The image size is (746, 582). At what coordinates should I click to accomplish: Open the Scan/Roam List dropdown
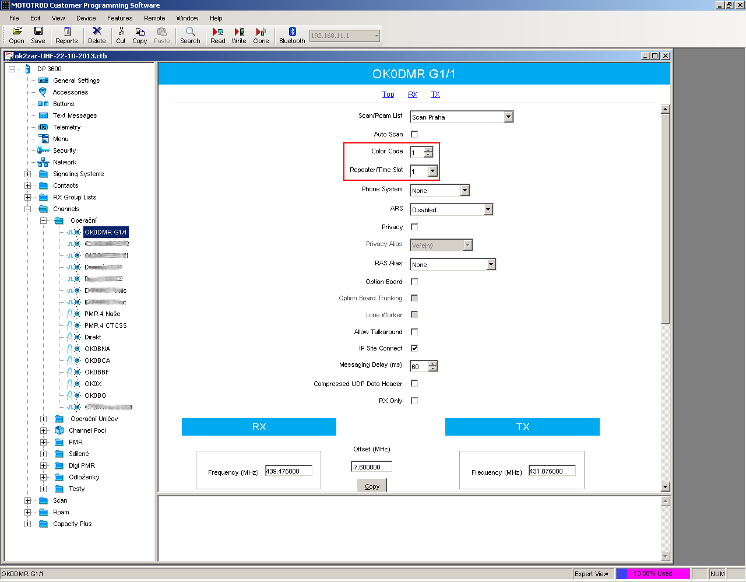click(508, 117)
